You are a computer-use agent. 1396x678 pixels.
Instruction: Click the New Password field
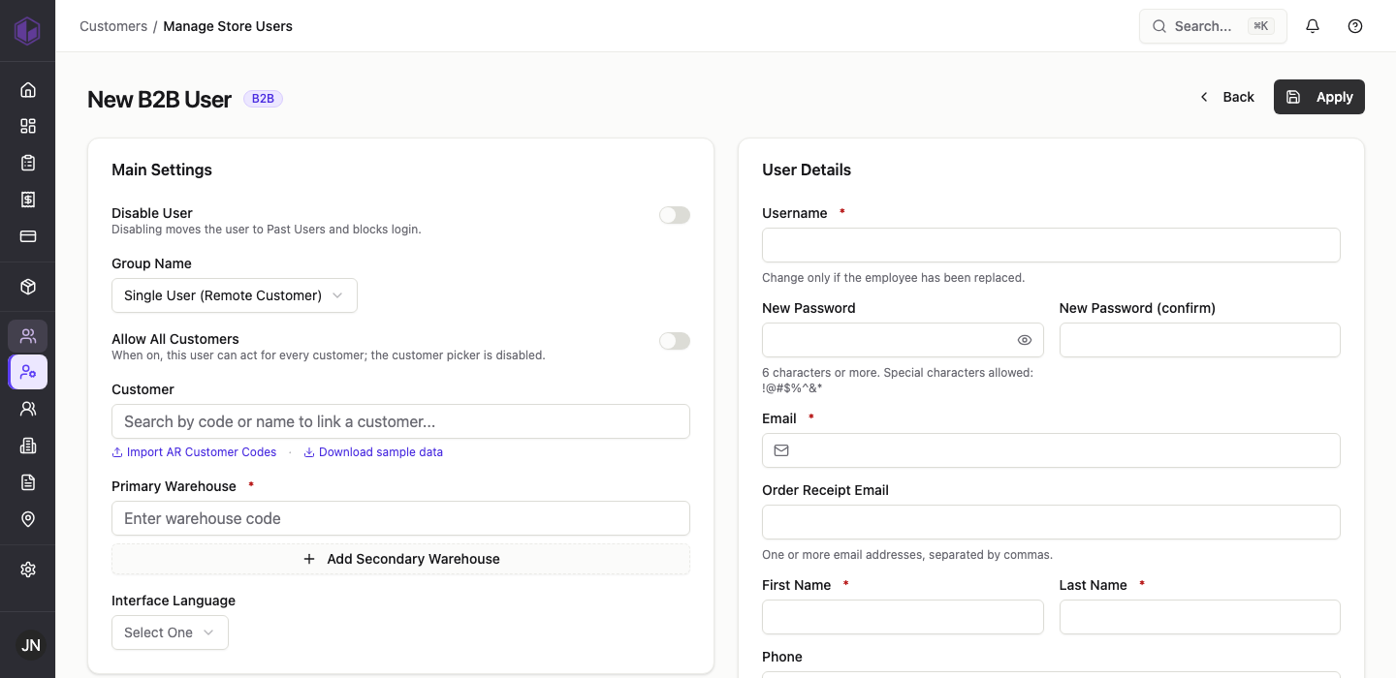click(x=903, y=340)
